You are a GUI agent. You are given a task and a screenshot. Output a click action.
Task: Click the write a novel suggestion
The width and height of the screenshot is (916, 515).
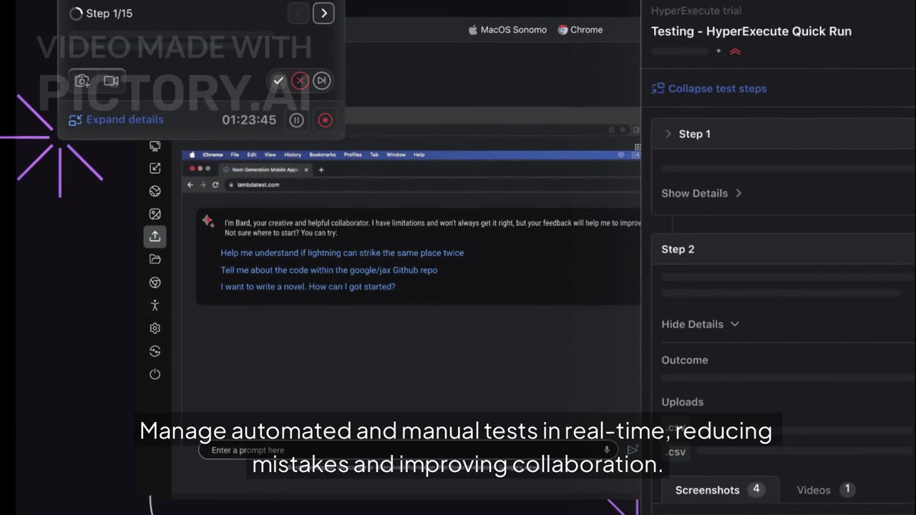tap(308, 286)
